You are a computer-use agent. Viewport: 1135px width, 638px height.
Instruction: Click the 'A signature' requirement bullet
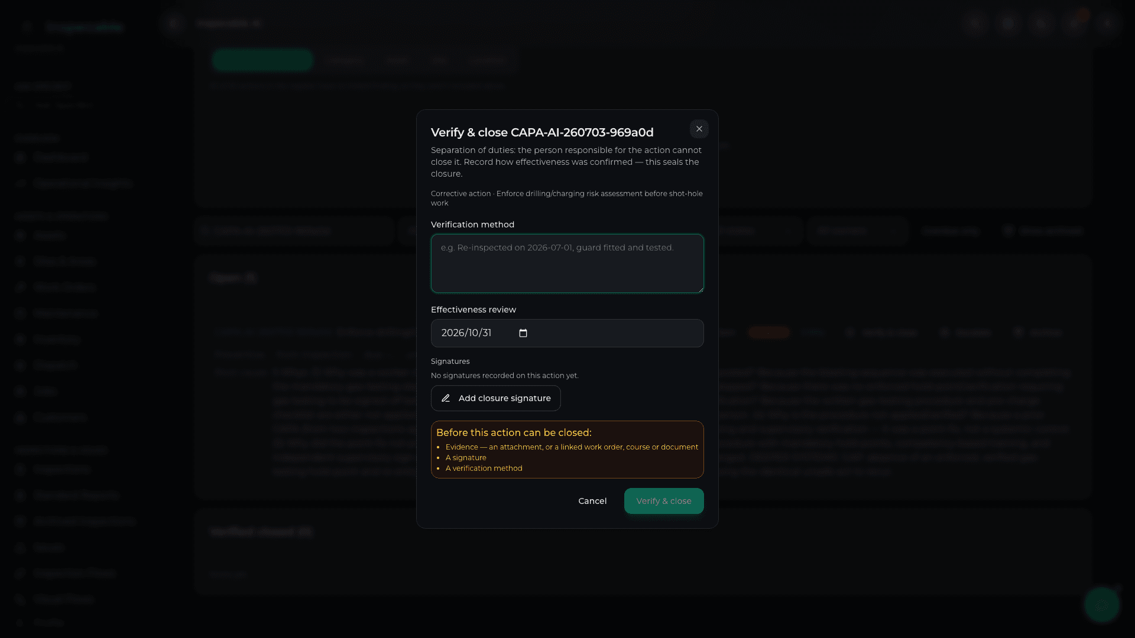pos(466,458)
